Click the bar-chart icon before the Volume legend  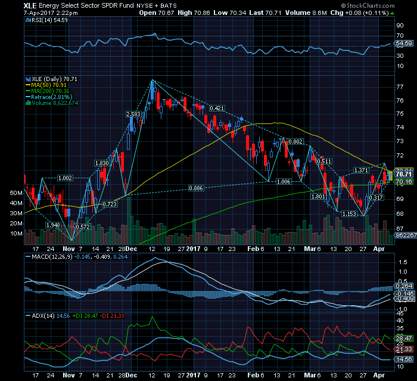[x=28, y=103]
